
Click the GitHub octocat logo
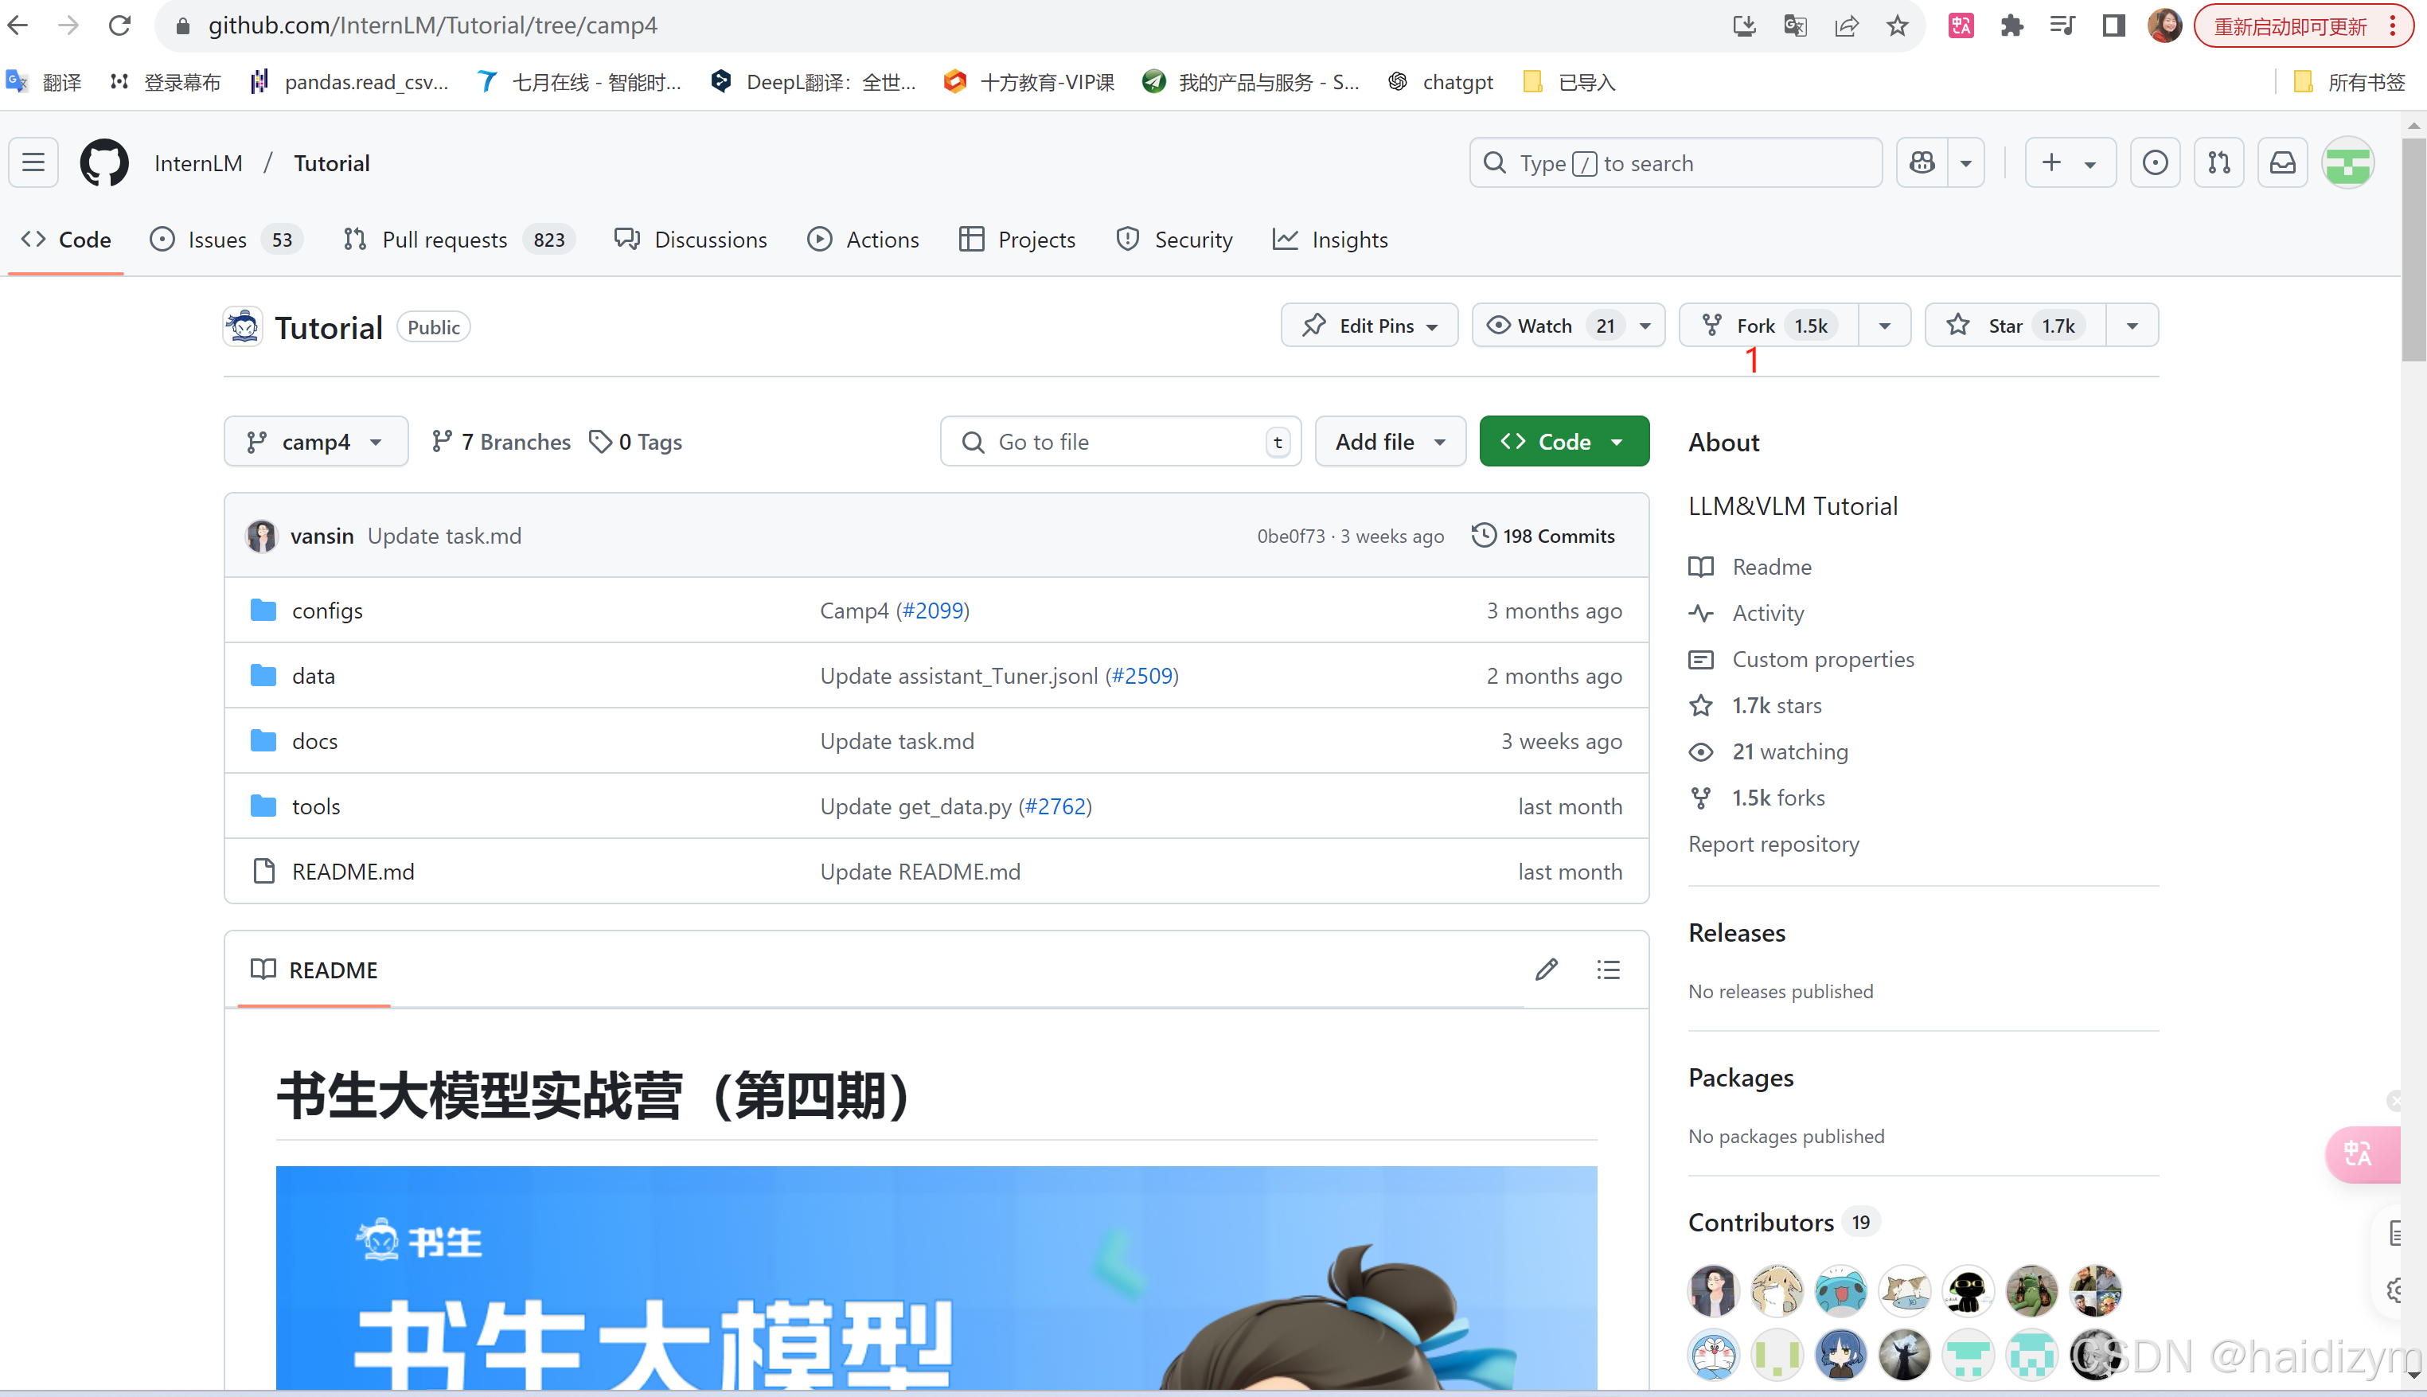tap(103, 162)
